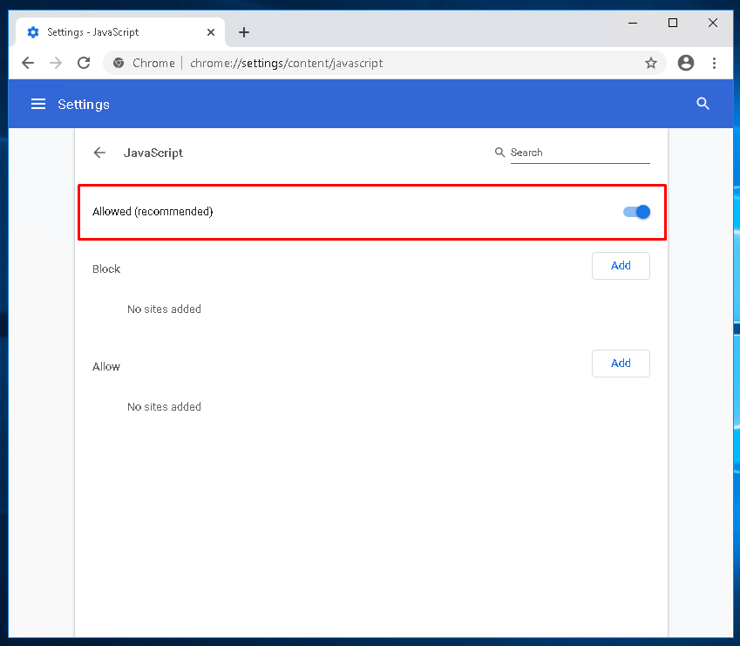The image size is (740, 646).
Task: Close the Chrome window
Action: (x=713, y=23)
